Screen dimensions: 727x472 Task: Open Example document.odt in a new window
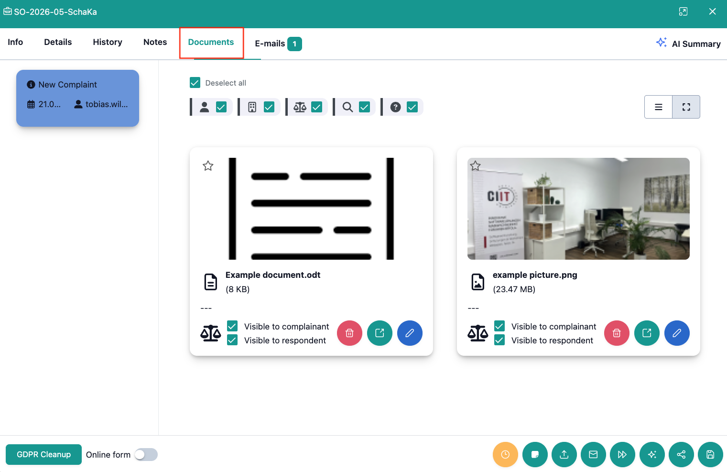click(380, 333)
